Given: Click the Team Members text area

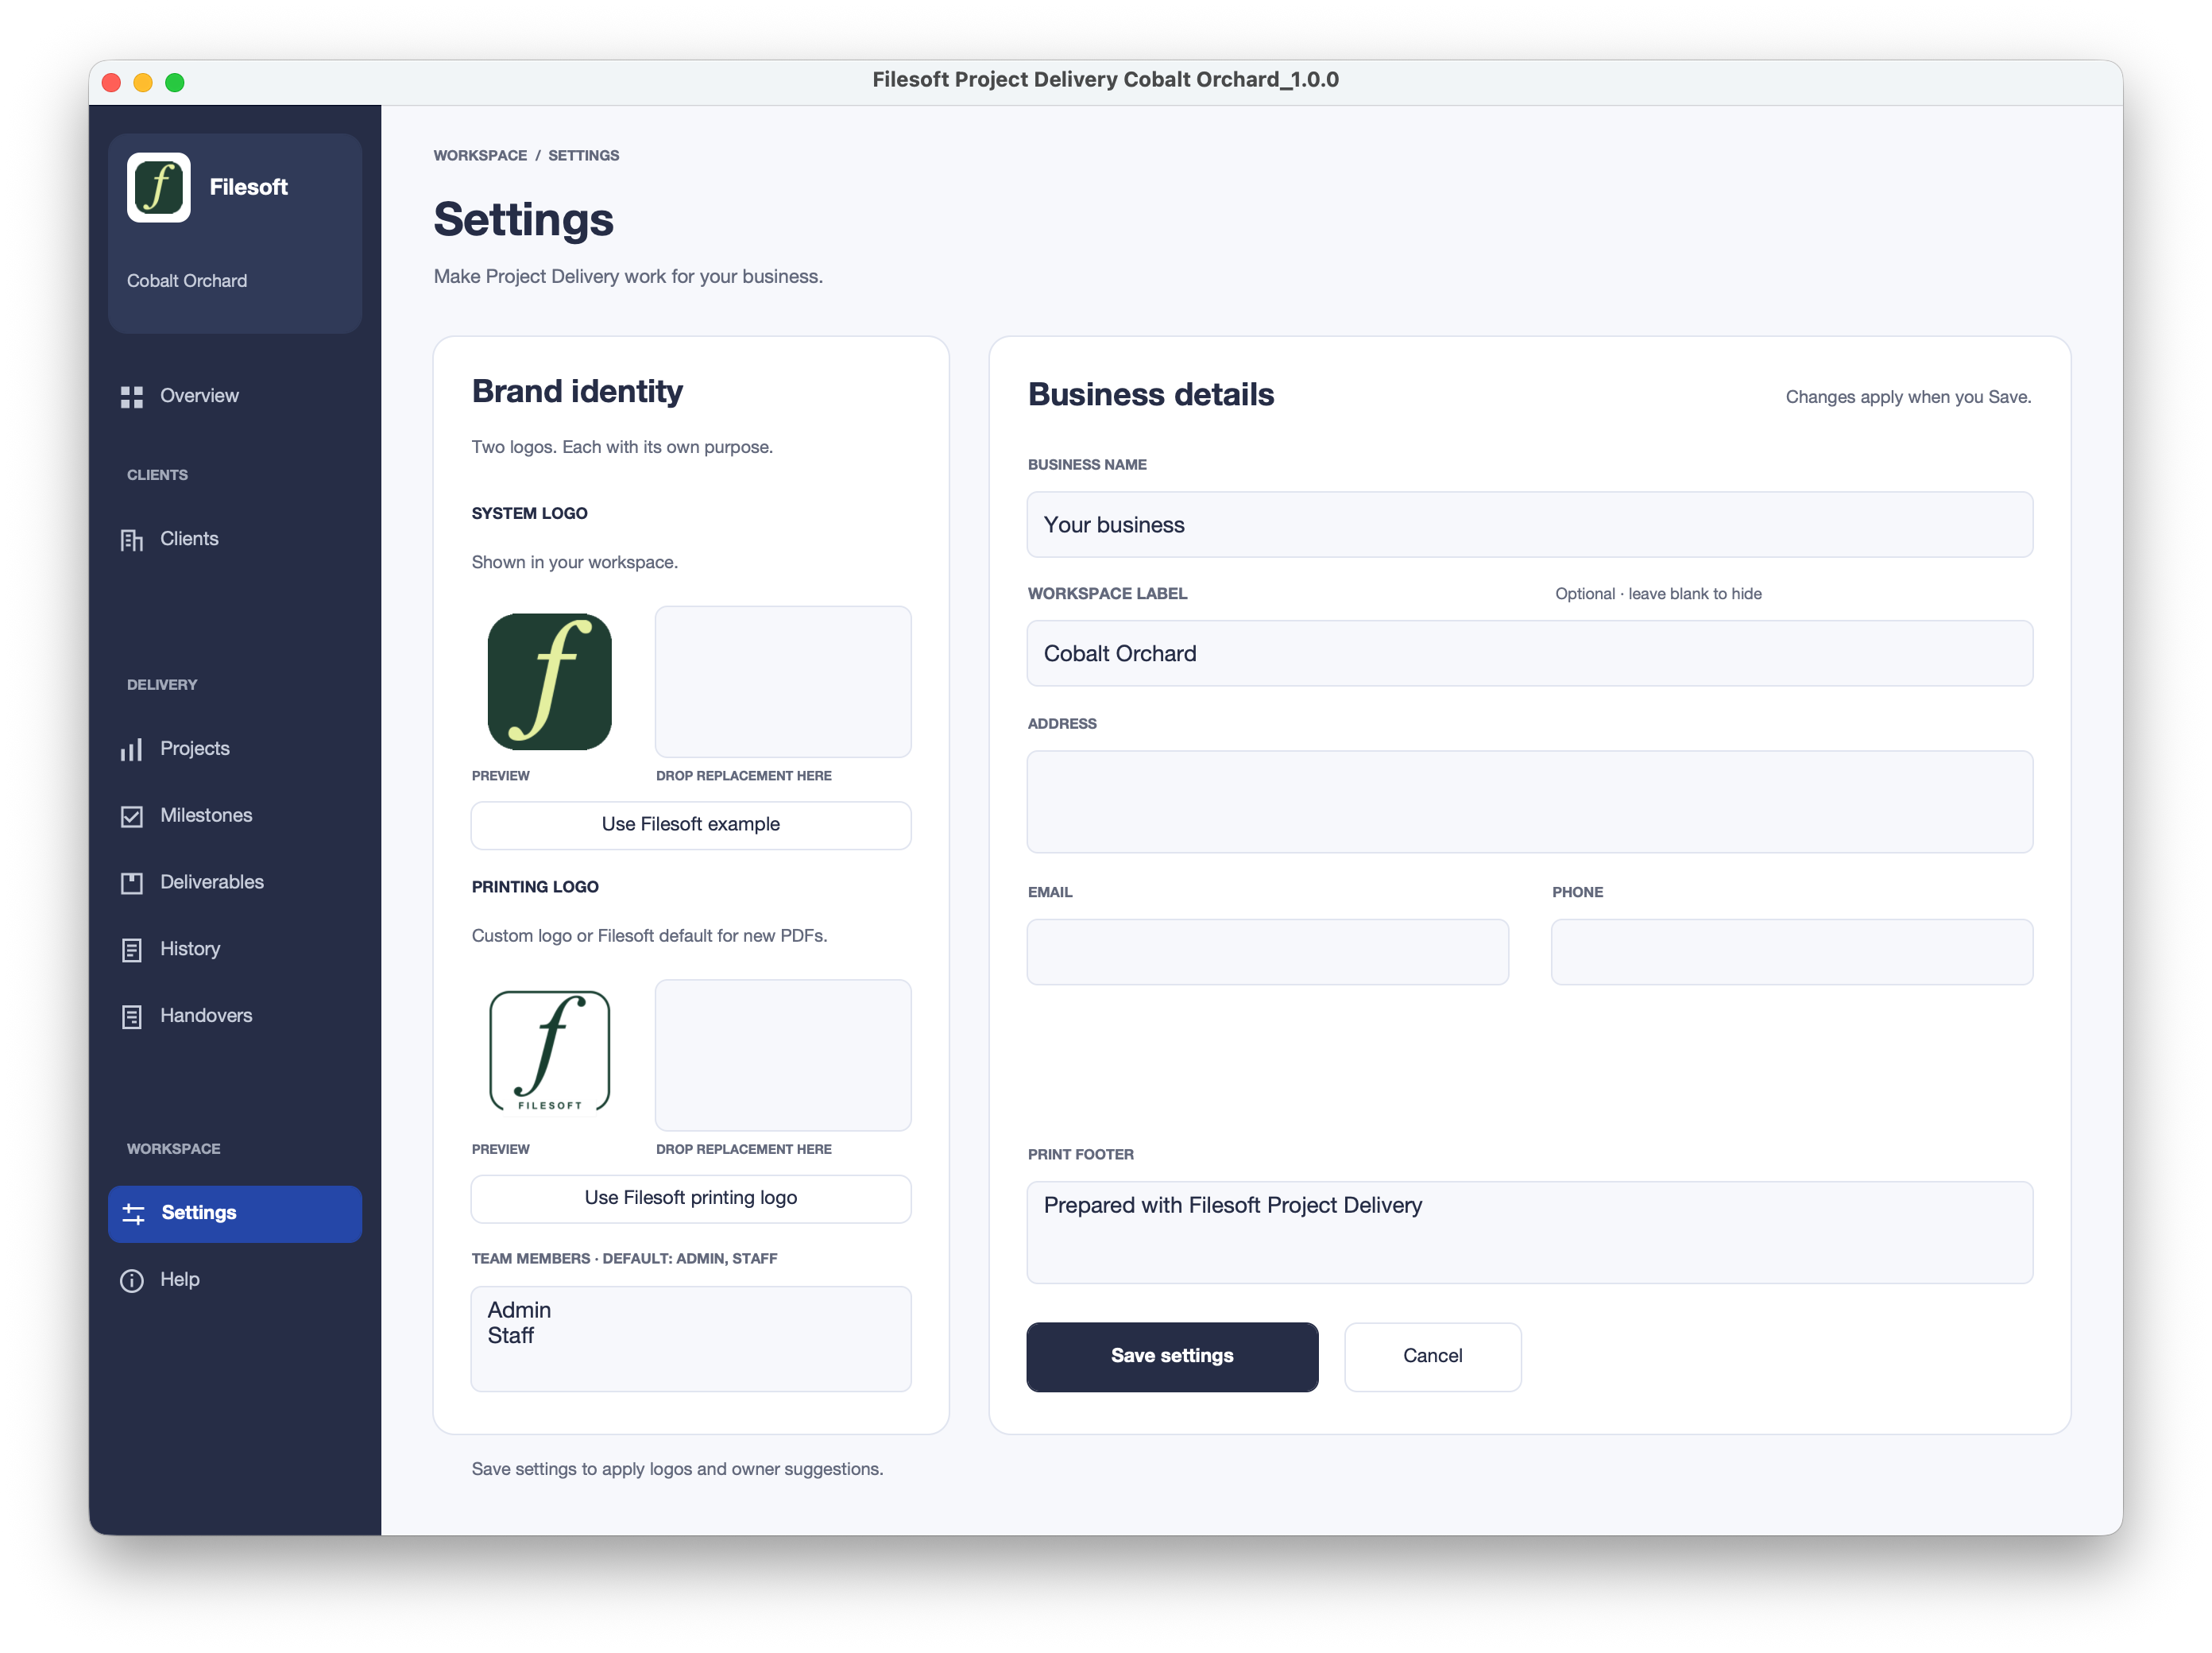Looking at the screenshot, I should pyautogui.click(x=690, y=1339).
